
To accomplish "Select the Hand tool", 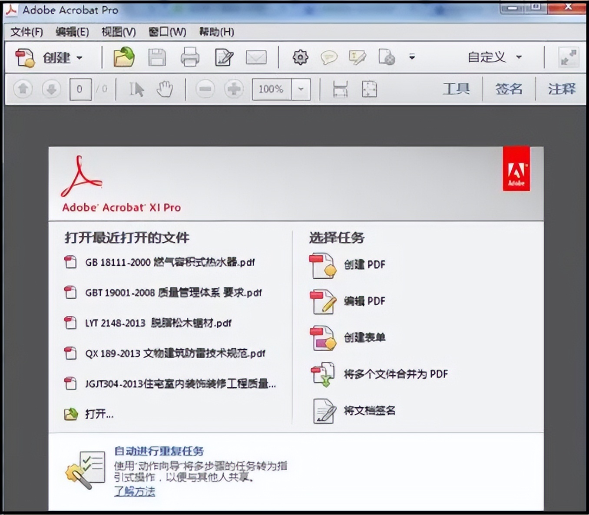I will pyautogui.click(x=165, y=89).
